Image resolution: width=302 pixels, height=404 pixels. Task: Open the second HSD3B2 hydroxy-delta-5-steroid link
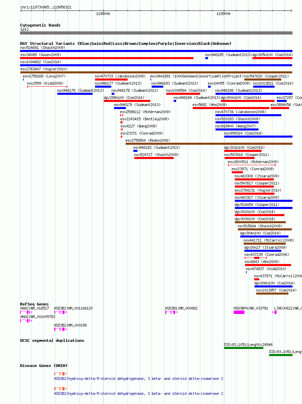(x=138, y=394)
